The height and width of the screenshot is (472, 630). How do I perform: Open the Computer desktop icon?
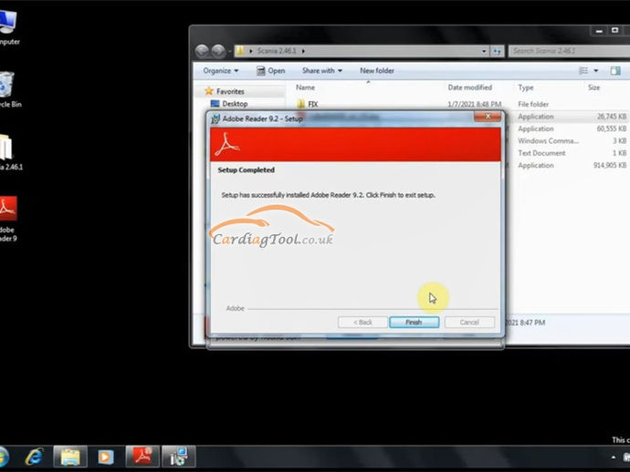[x=7, y=26]
